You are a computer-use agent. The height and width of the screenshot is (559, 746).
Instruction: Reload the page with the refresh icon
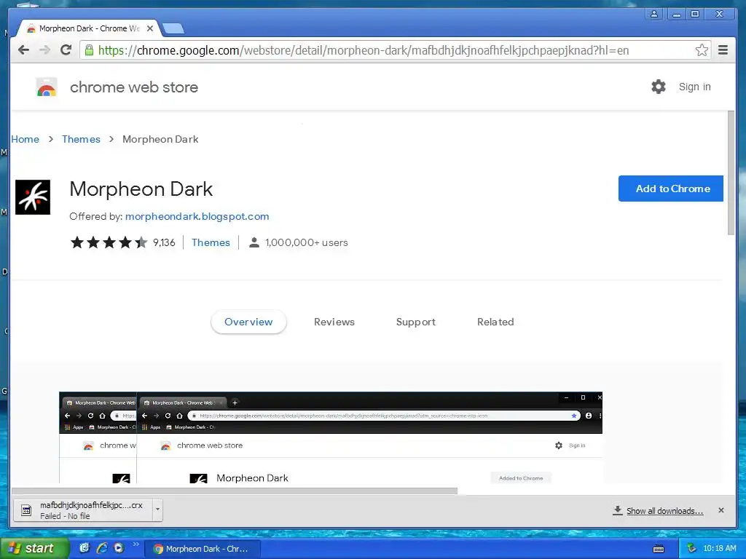click(x=66, y=50)
